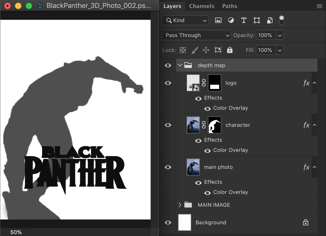Click the depth map folder icon

188,65
